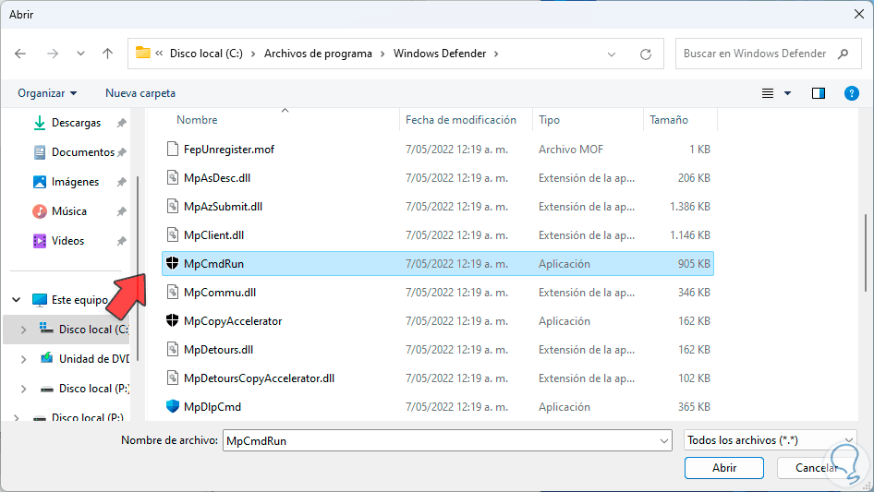Click the search magnifier icon
The width and height of the screenshot is (874, 492).
pyautogui.click(x=843, y=54)
